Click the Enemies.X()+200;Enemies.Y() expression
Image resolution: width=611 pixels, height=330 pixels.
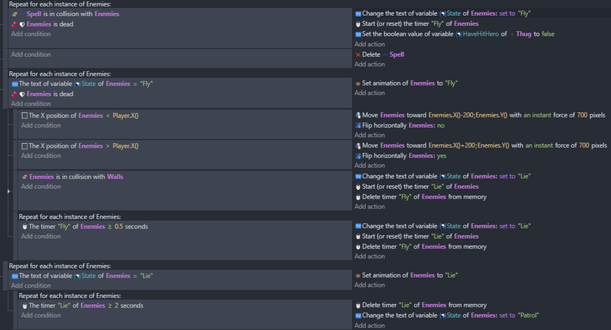tap(469, 146)
